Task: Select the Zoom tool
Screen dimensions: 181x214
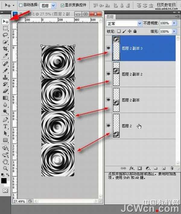Action: (5, 169)
